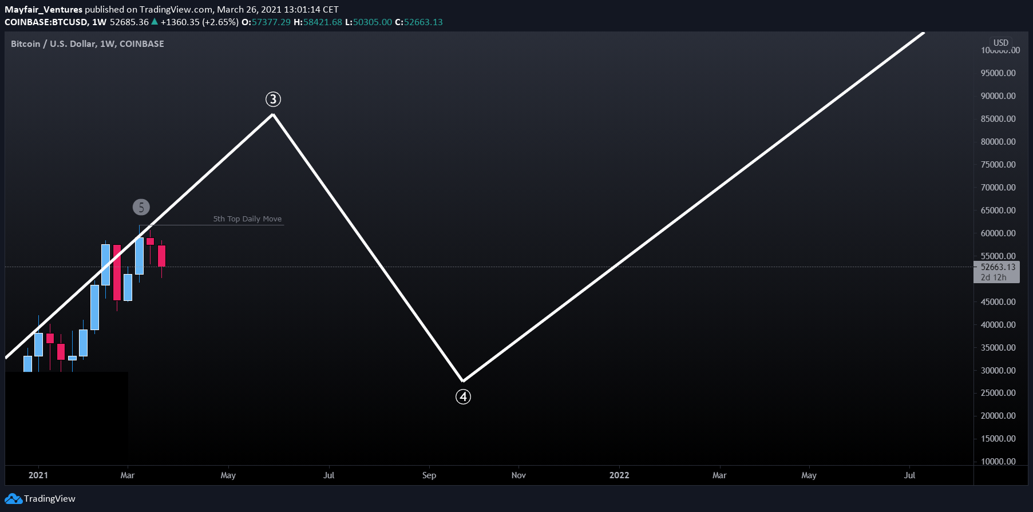
Task: Click the '2d 12h' countdown label
Action: coord(993,277)
